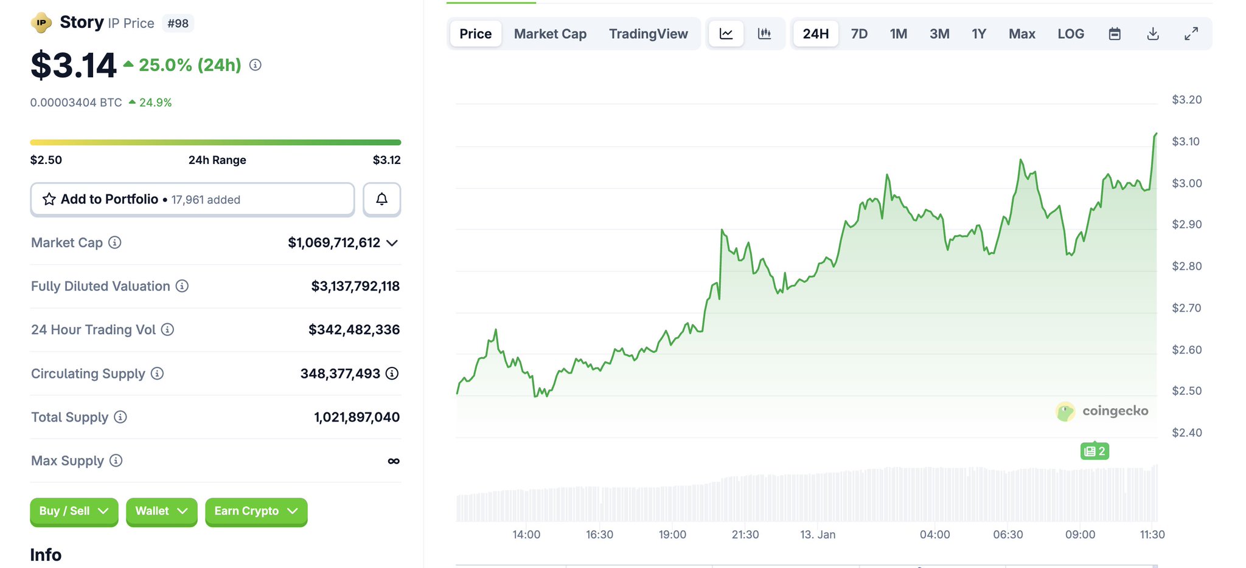Select the 1M time range

click(898, 34)
